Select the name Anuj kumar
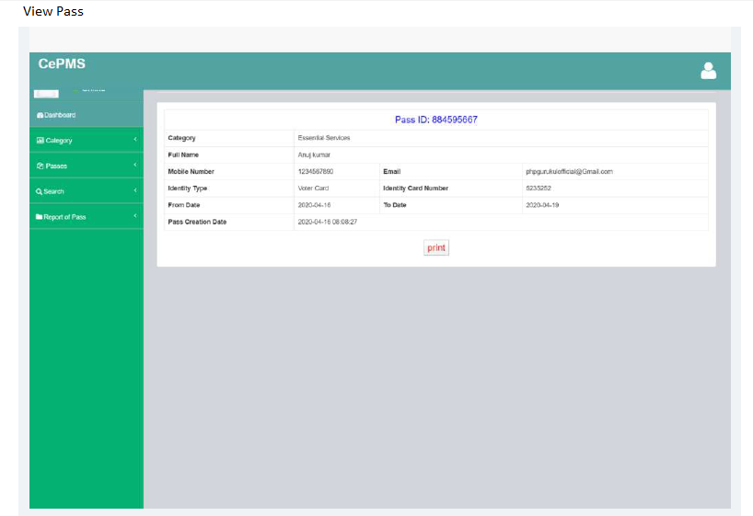 (314, 155)
